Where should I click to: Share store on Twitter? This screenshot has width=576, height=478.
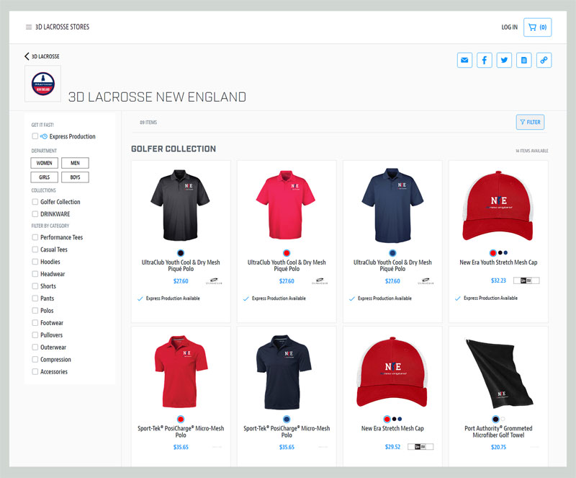coord(505,60)
